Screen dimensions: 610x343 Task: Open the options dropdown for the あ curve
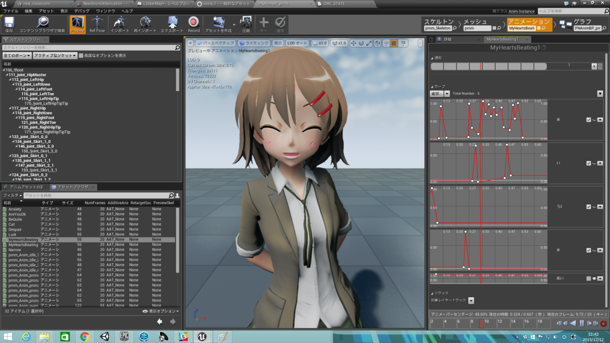(x=600, y=120)
